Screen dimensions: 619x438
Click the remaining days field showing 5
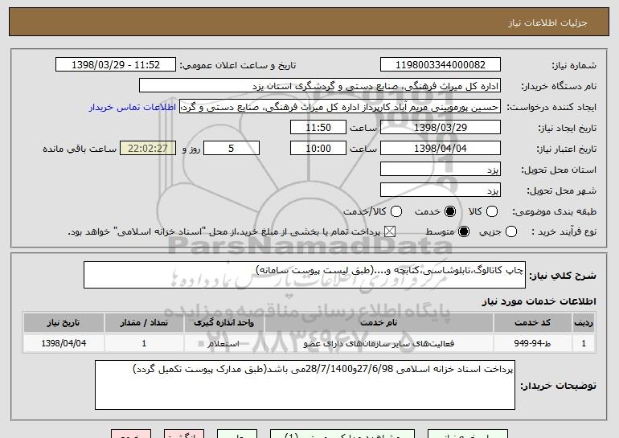click(232, 149)
